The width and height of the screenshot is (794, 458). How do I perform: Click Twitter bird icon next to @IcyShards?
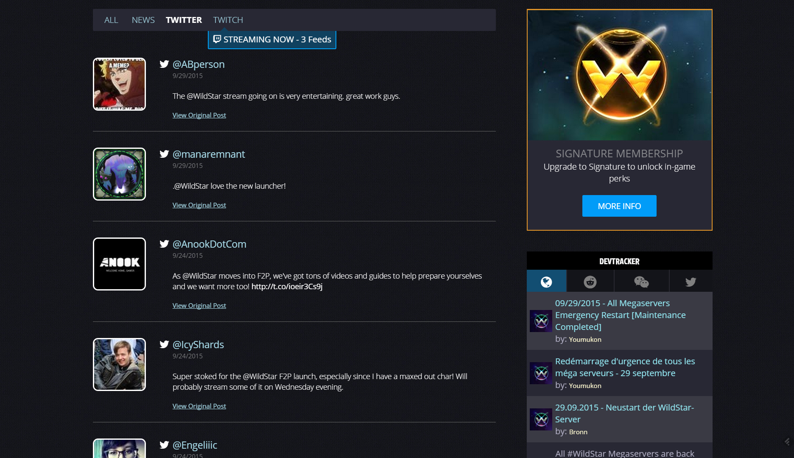click(164, 344)
